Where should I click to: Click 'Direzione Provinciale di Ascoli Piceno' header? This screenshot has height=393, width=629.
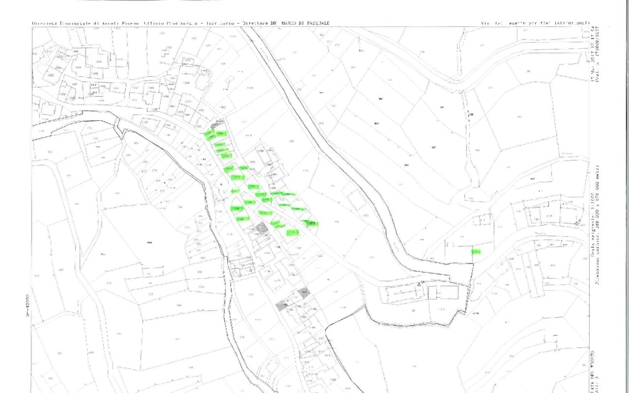pos(86,23)
